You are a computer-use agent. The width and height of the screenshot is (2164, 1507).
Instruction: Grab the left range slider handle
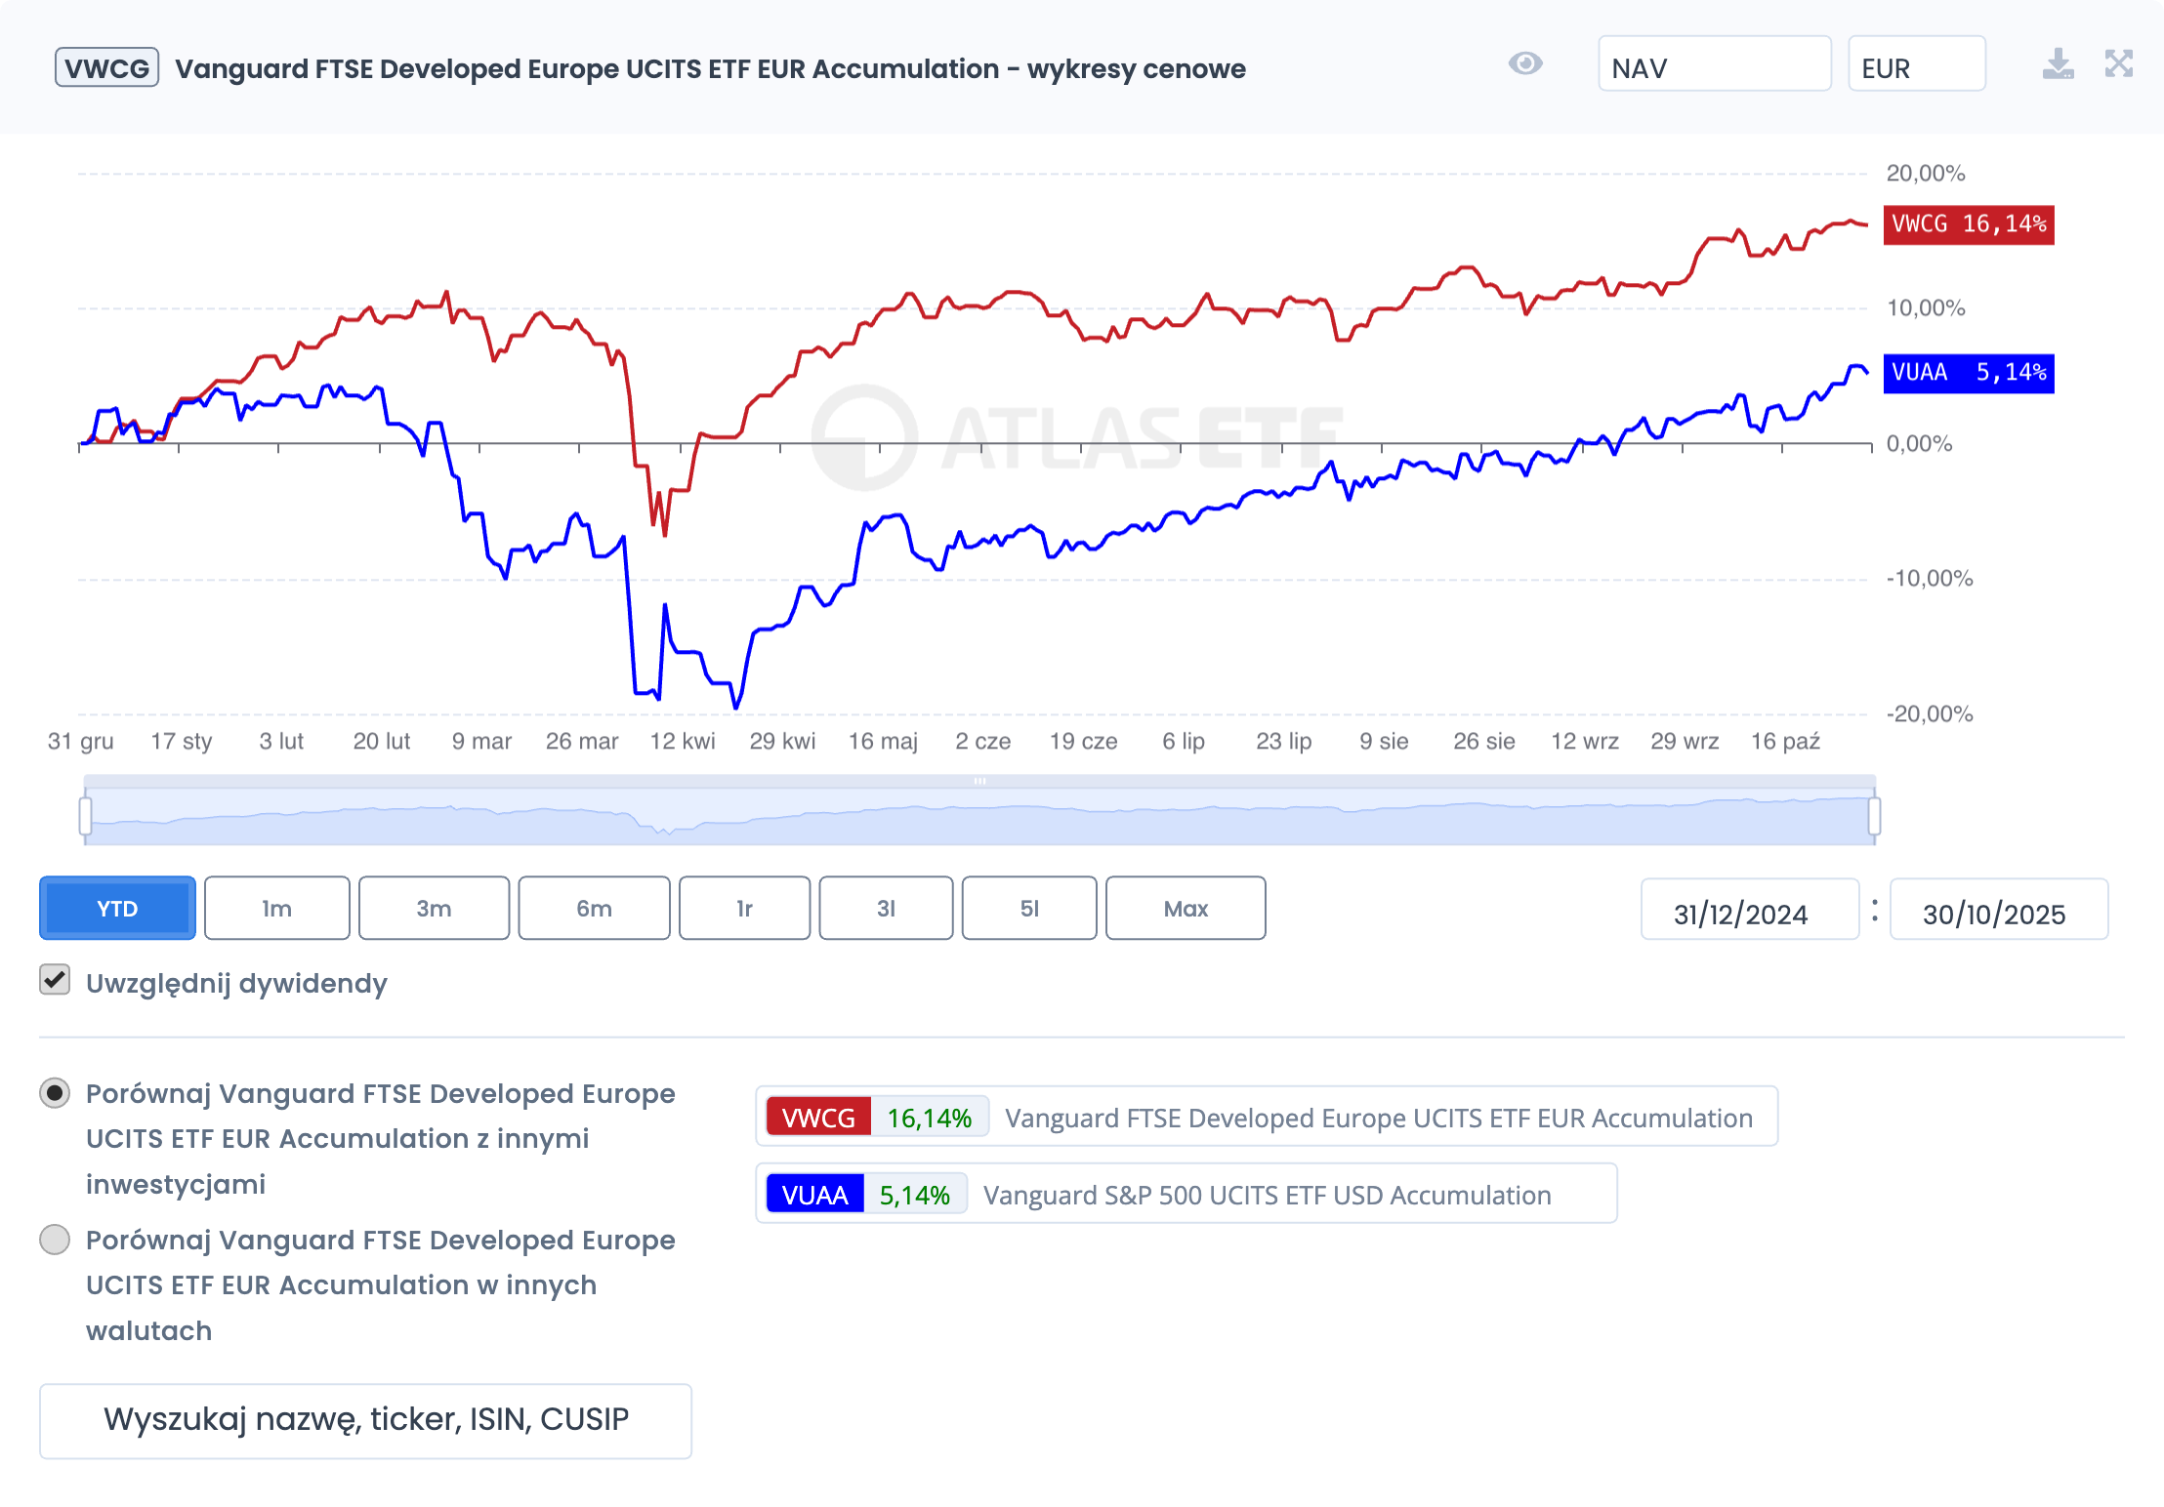click(86, 816)
